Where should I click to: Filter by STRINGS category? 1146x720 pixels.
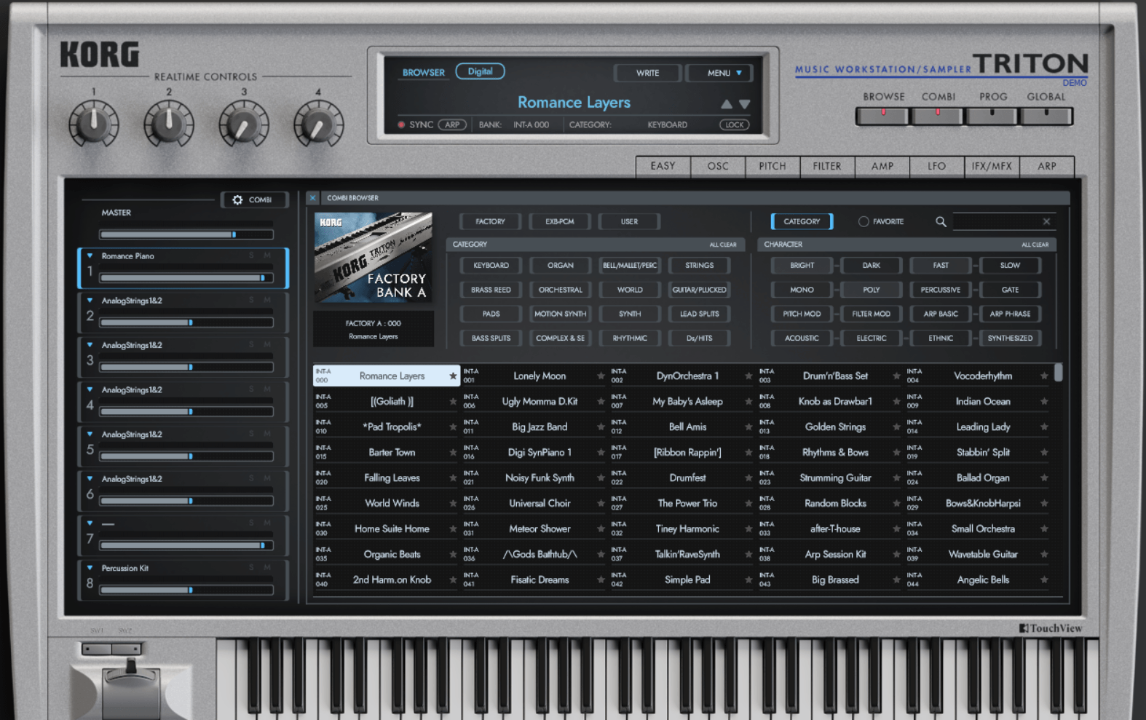(699, 266)
